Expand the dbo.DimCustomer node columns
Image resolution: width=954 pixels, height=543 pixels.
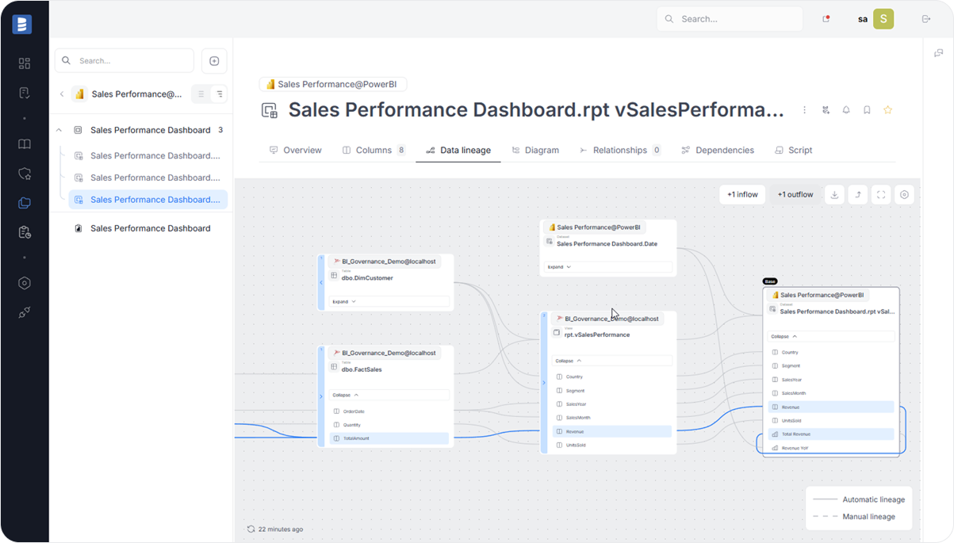click(x=343, y=301)
